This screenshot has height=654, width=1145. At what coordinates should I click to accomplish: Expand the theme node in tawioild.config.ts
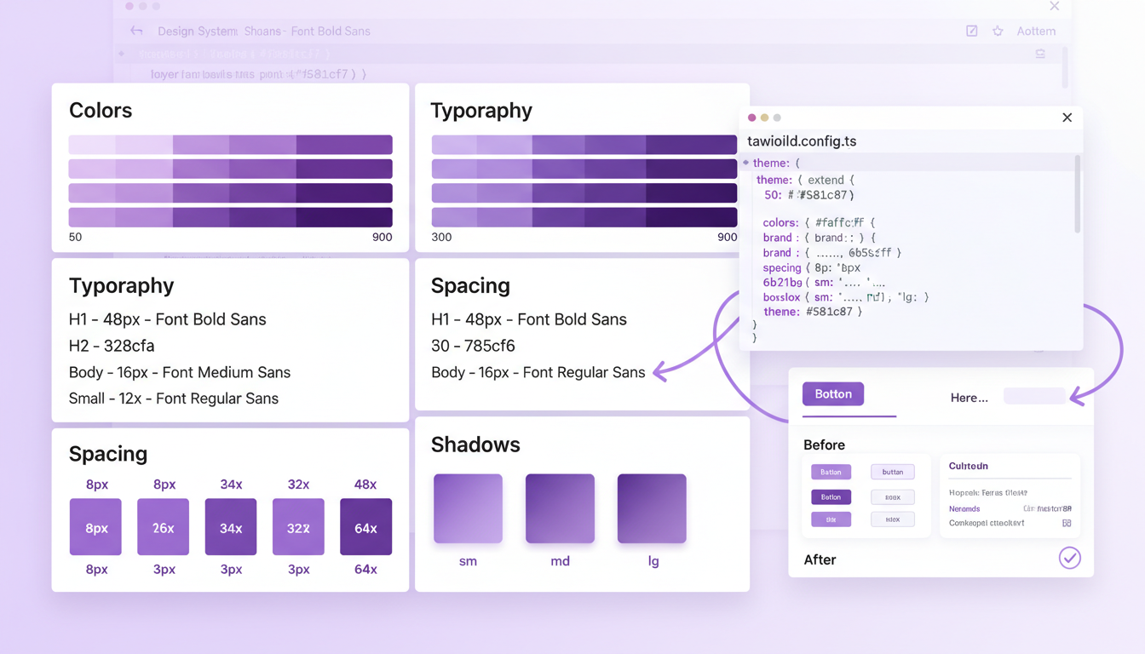[748, 163]
